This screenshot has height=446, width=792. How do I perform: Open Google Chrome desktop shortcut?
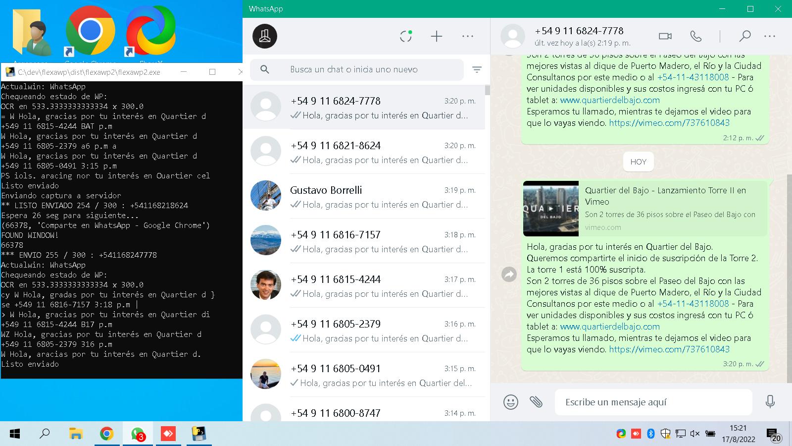90,32
